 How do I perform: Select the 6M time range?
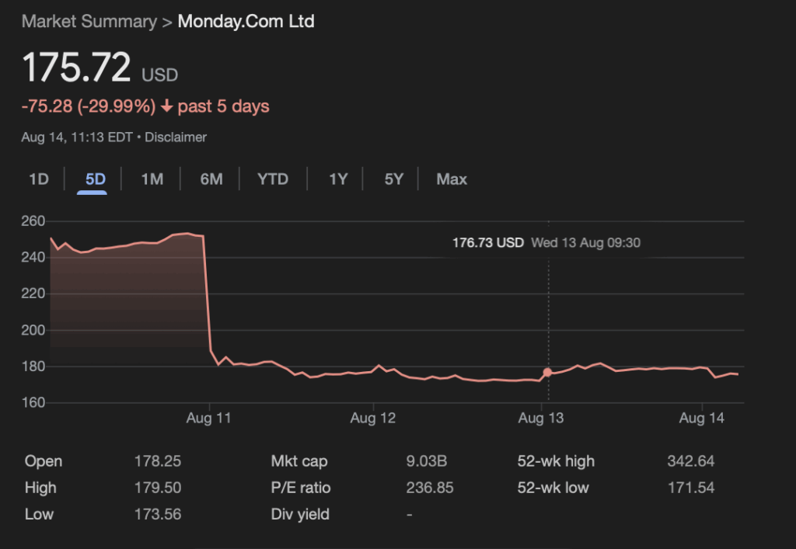[x=211, y=179]
